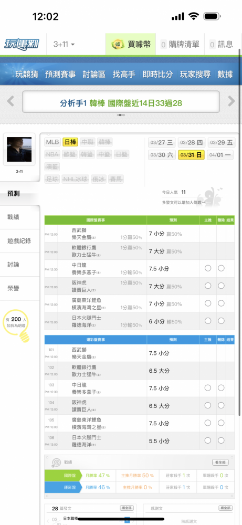
Task: Pick date 03/30 六
Action: pos(162,155)
